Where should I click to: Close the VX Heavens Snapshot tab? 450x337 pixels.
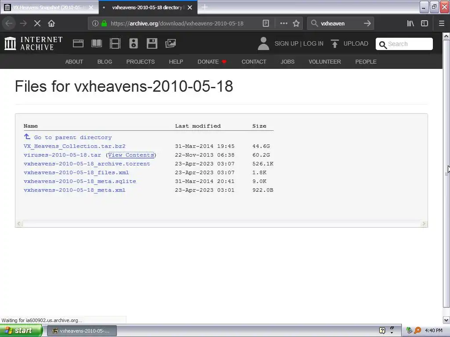(91, 7)
